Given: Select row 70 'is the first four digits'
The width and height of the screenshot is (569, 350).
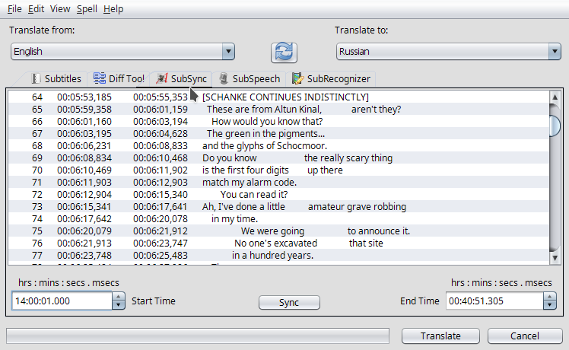Looking at the screenshot, I should click(x=278, y=170).
